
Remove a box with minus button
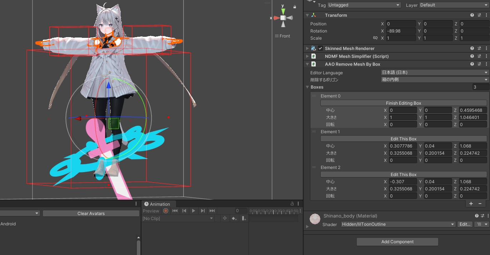click(480, 203)
